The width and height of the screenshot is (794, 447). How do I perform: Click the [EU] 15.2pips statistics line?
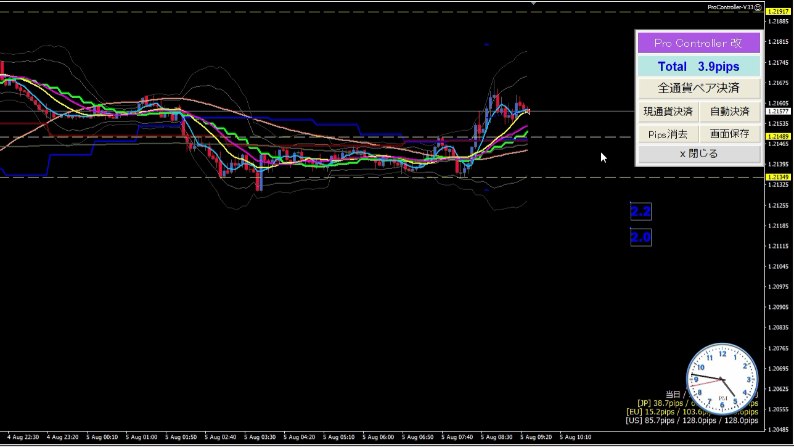(692, 412)
